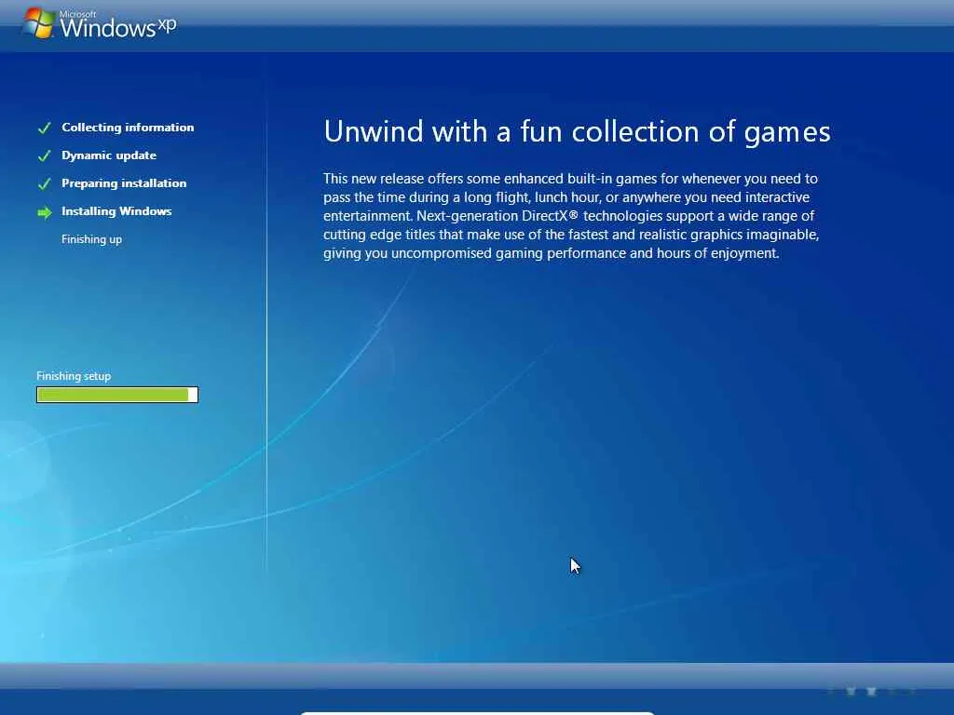Viewport: 954px width, 715px height.
Task: Click the 'Finishing setup' status label
Action: click(74, 376)
